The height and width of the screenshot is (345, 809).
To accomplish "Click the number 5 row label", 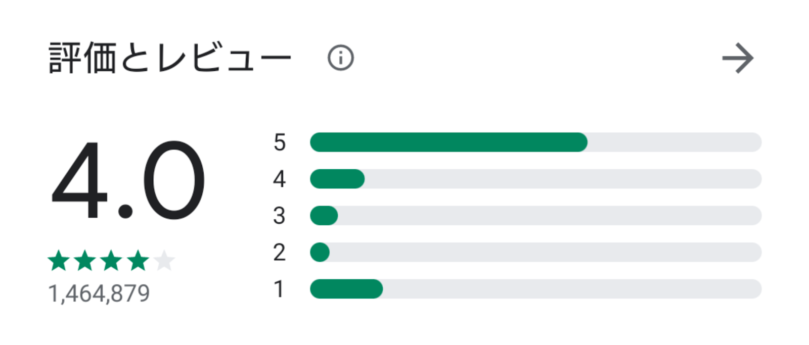I will [x=280, y=142].
